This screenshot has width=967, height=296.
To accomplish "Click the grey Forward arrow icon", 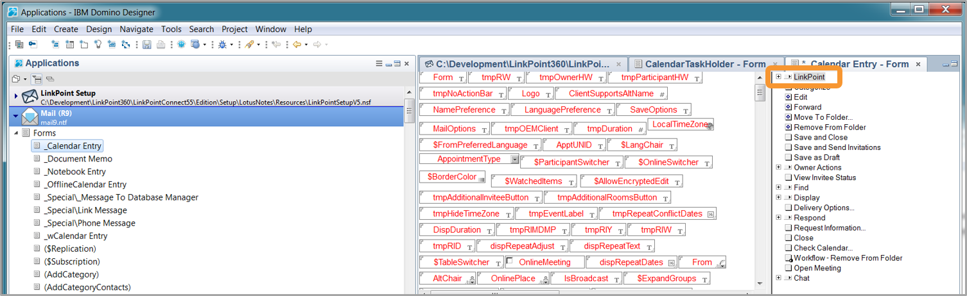I will pos(317,44).
